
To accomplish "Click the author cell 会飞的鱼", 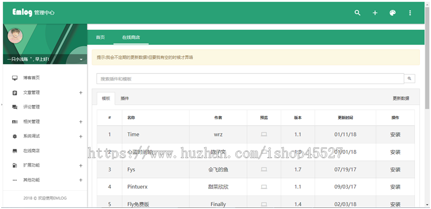I will (x=218, y=169).
